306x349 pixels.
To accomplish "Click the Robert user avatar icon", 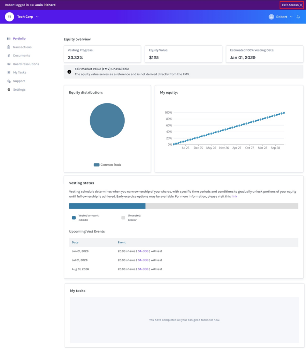I will pyautogui.click(x=271, y=17).
